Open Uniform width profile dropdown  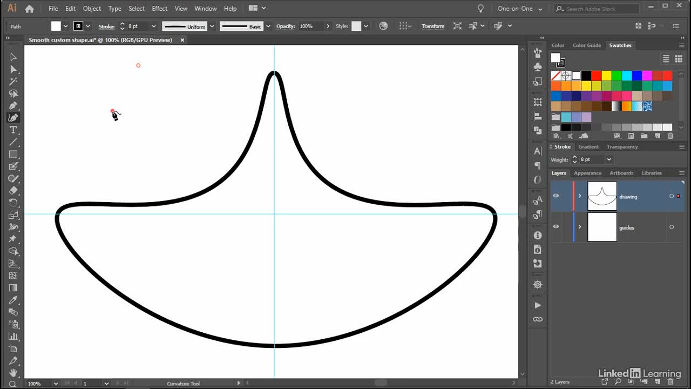pos(212,26)
